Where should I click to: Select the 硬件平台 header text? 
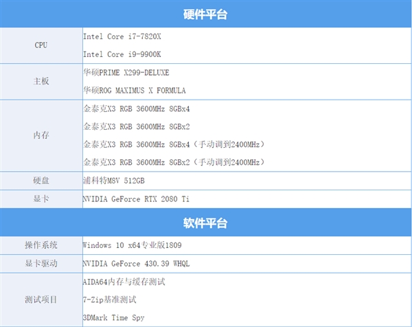tap(205, 14)
